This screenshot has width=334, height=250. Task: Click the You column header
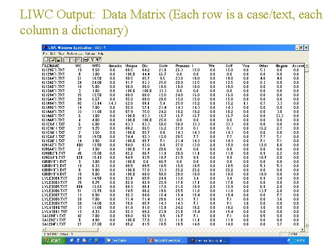pyautogui.click(x=245, y=66)
